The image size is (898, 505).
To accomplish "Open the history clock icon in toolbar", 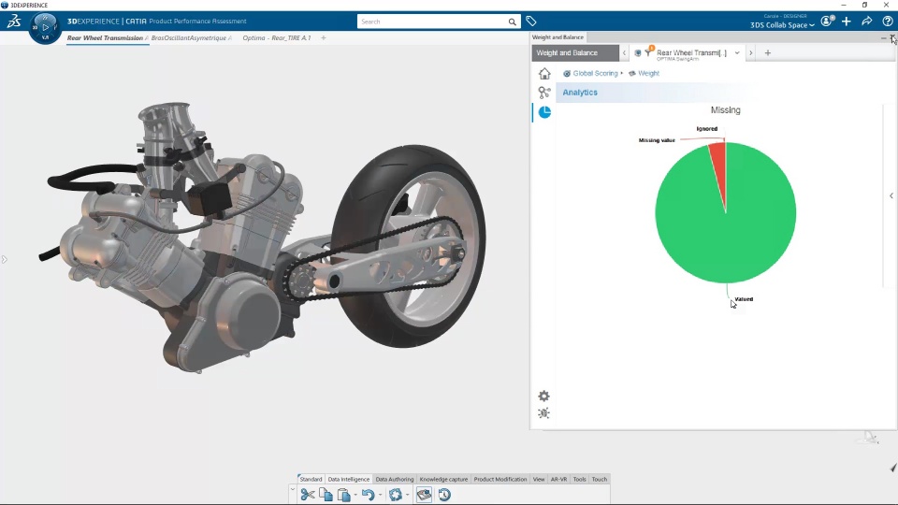I will click(x=444, y=495).
